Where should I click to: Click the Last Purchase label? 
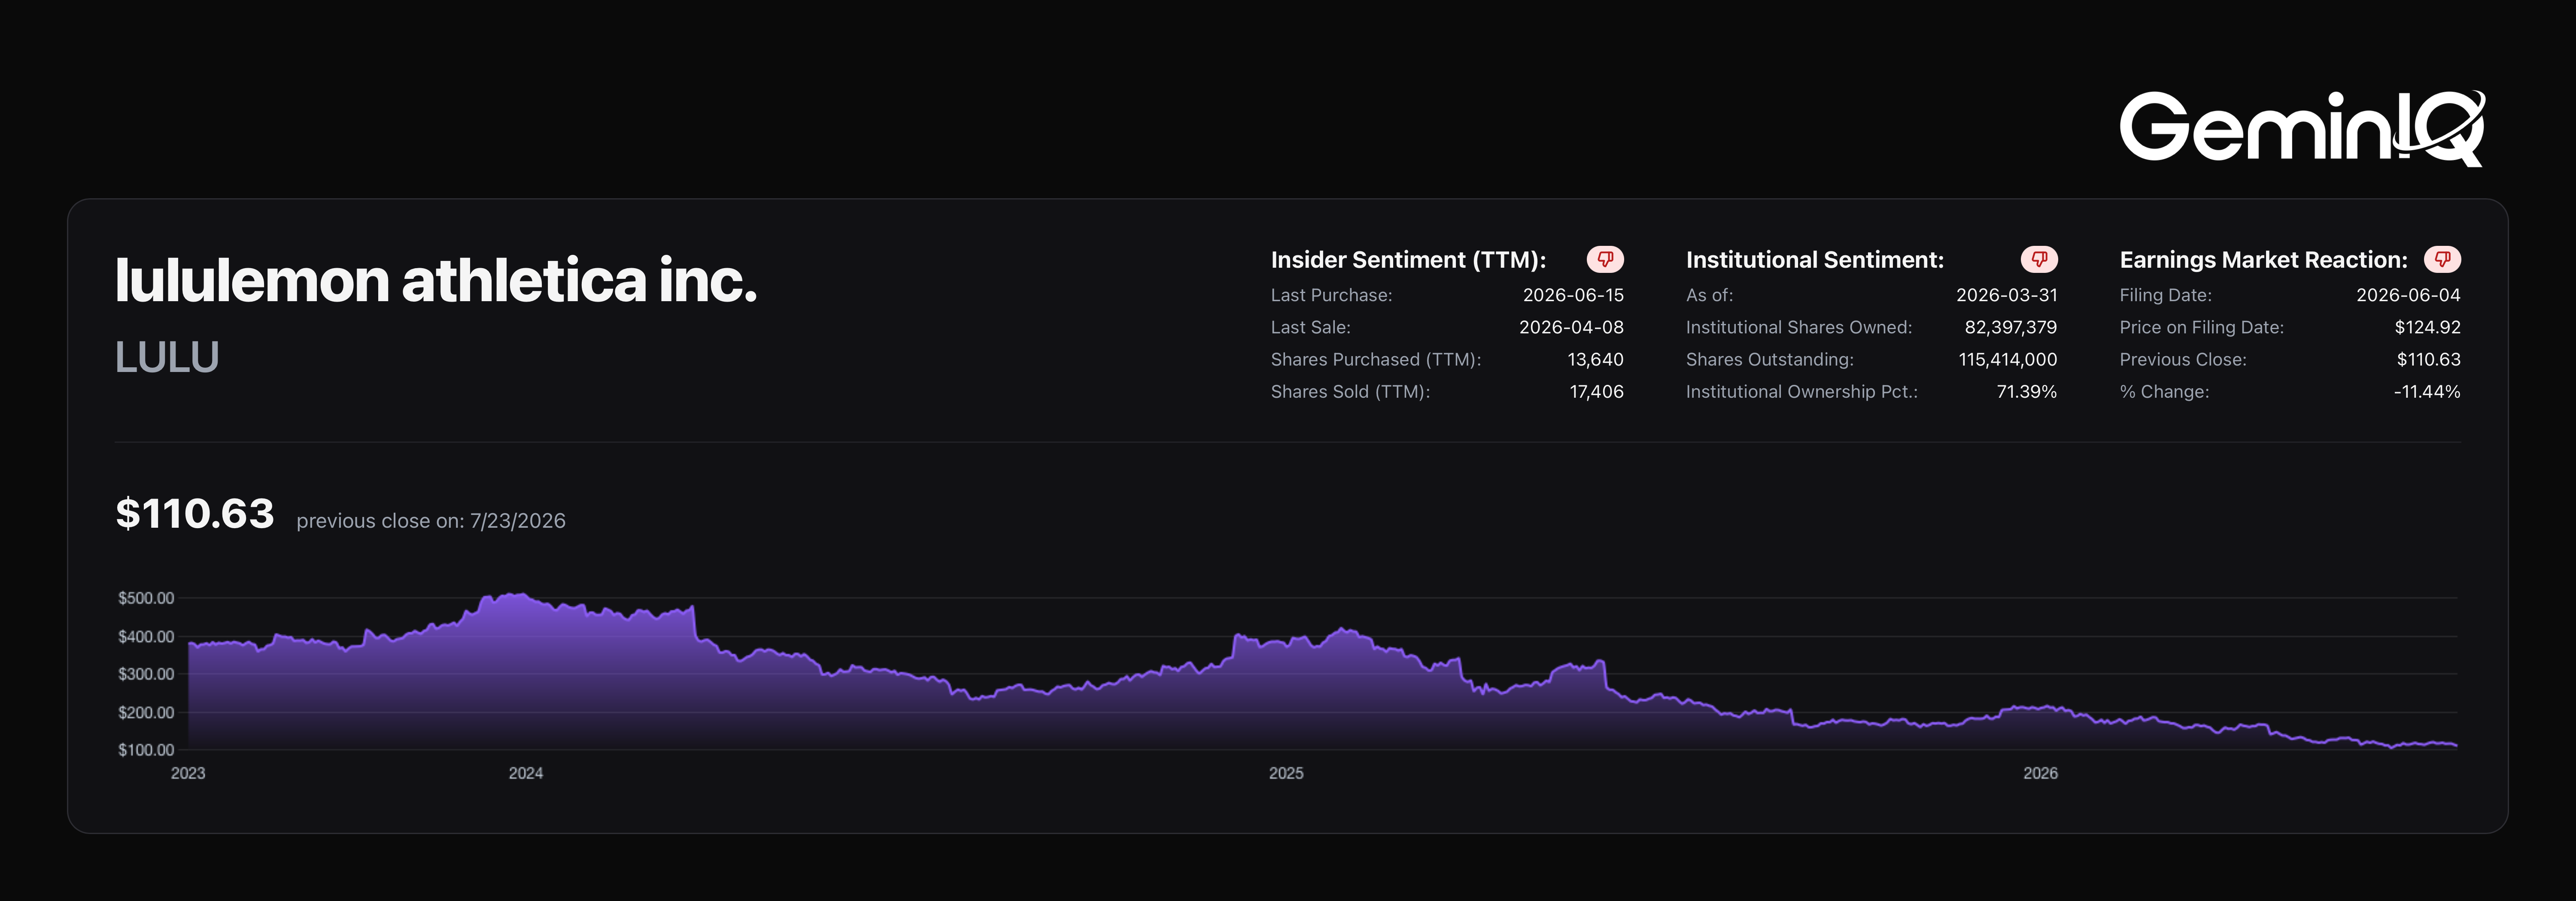coord(1331,295)
